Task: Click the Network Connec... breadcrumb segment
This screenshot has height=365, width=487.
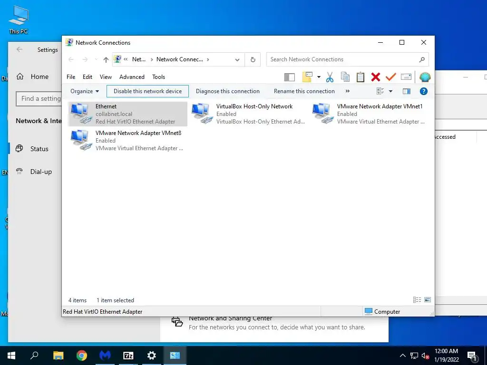Action: click(179, 59)
